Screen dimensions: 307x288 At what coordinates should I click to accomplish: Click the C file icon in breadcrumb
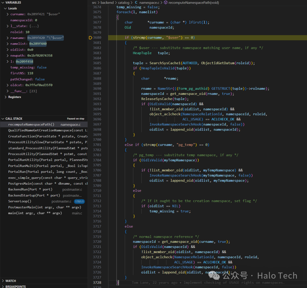pos(136,3)
